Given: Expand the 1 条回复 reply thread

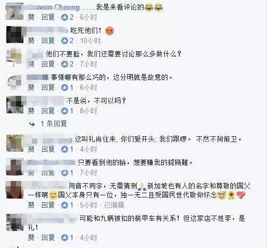Looking at the screenshot, I should (54, 123).
